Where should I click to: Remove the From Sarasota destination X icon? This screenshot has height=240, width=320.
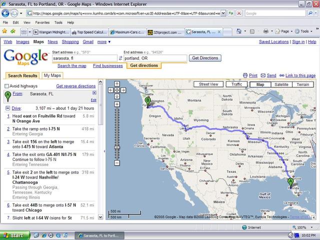coord(94,93)
